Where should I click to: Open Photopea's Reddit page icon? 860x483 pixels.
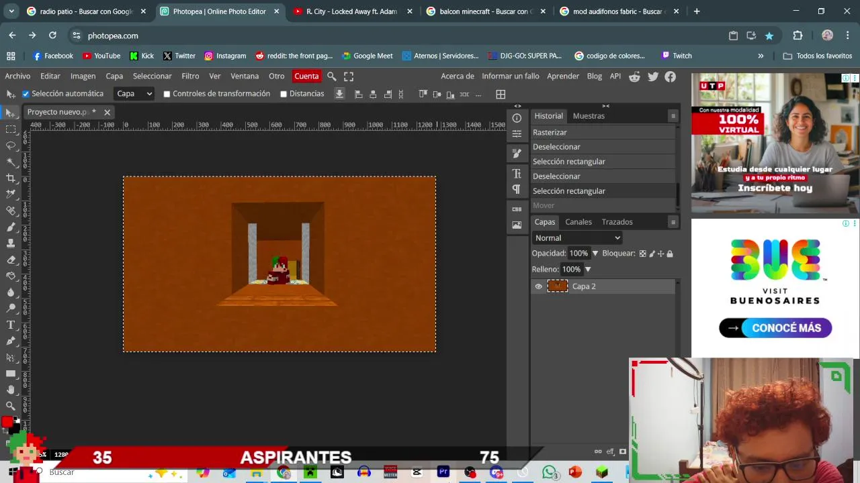click(634, 76)
